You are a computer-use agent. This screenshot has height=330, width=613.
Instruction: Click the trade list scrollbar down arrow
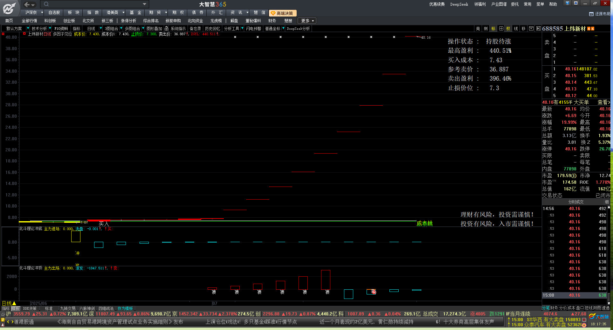pos(609,303)
